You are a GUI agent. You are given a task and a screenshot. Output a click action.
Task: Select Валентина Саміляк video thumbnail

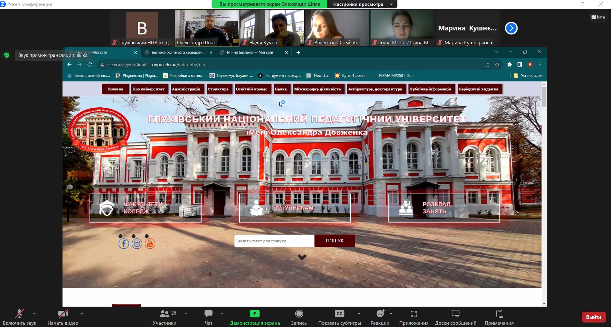click(x=337, y=28)
